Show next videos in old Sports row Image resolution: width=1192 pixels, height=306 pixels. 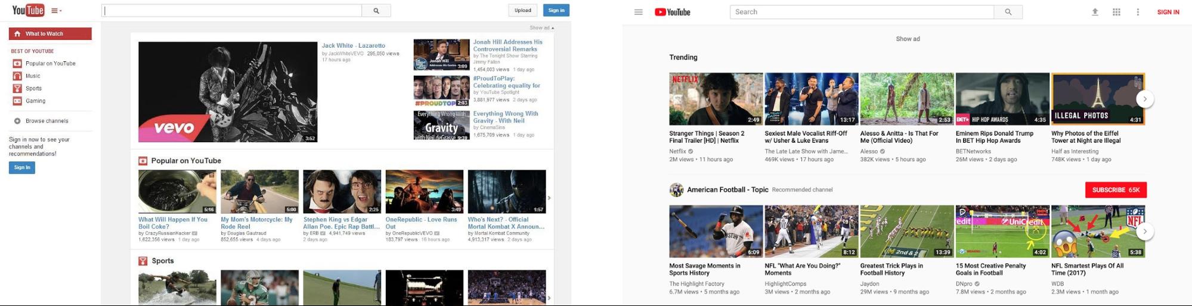[x=549, y=298]
